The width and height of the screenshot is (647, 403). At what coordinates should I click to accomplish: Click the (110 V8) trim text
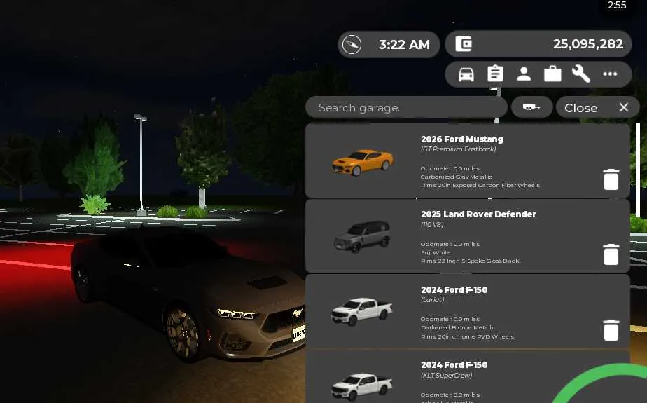point(432,224)
